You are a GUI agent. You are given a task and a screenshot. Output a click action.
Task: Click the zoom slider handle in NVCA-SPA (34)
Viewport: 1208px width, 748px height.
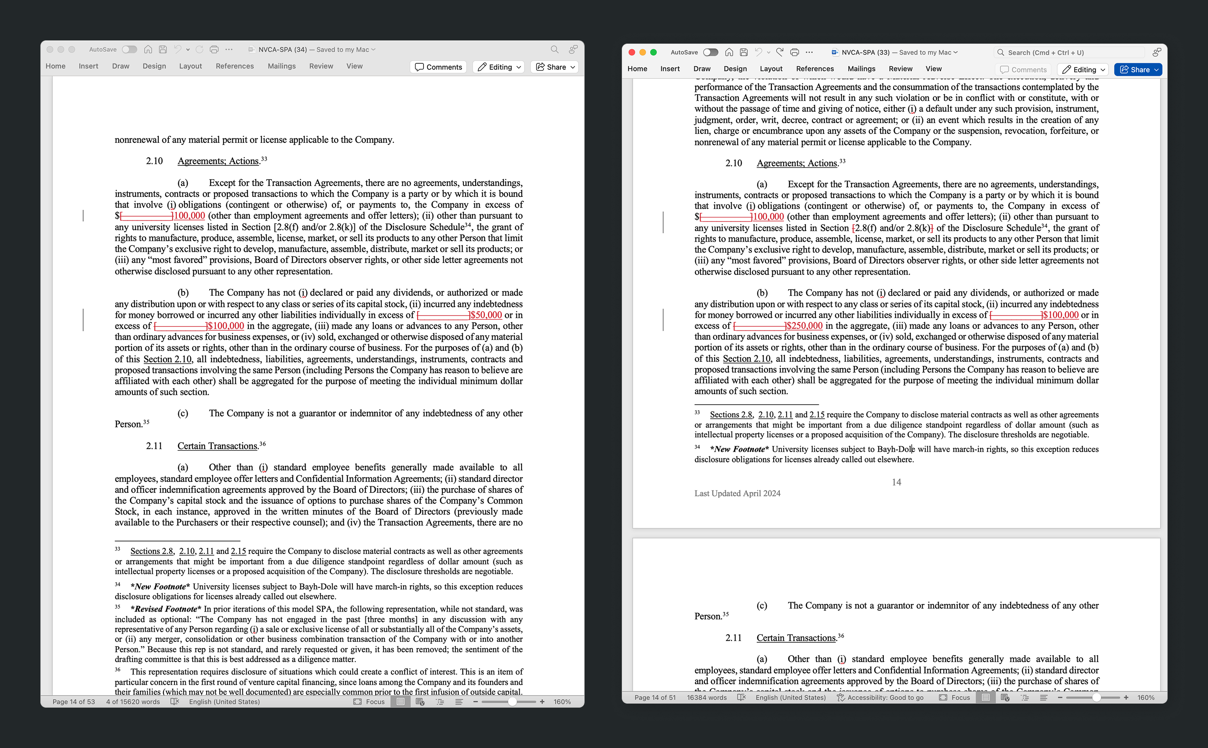pos(512,702)
